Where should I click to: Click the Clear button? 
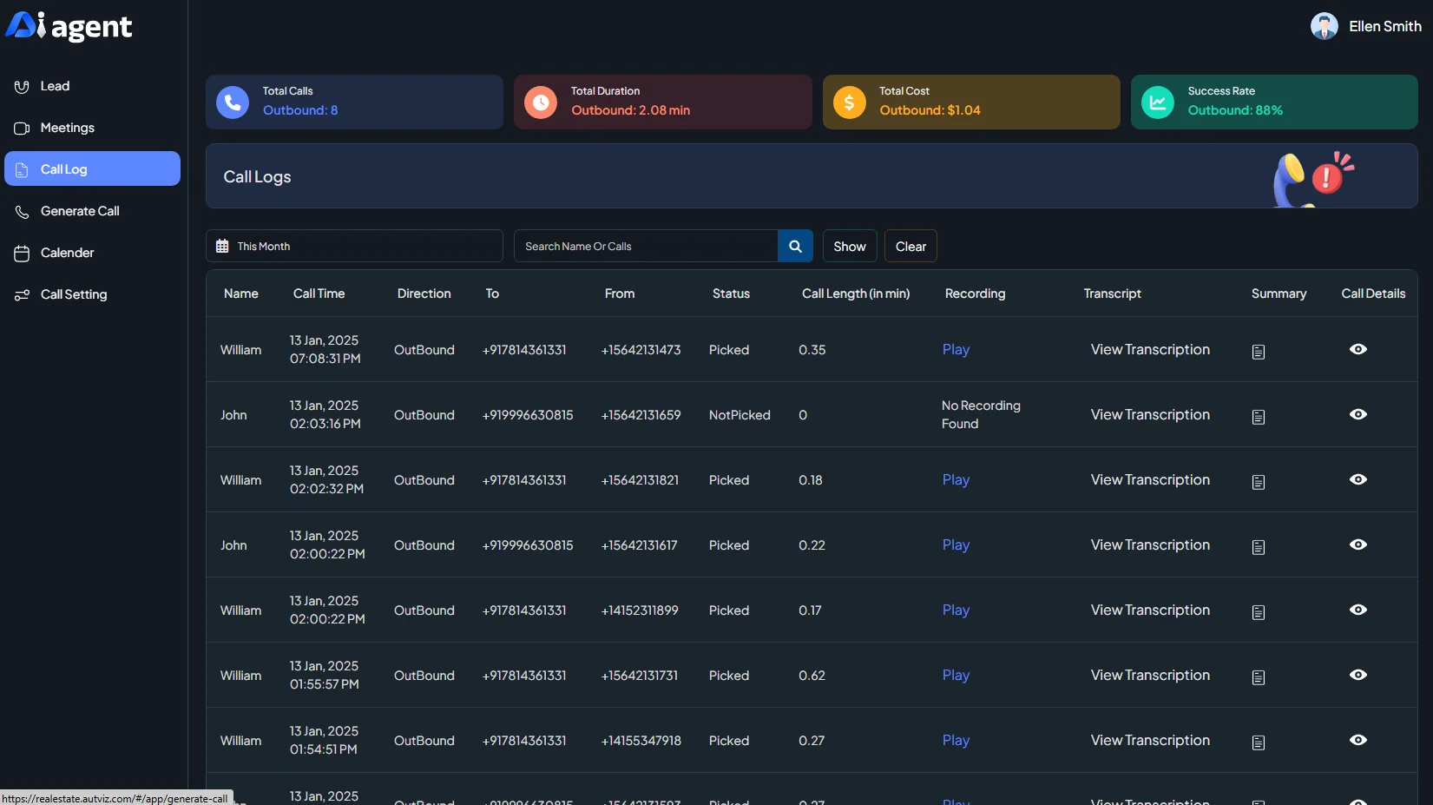pyautogui.click(x=910, y=246)
